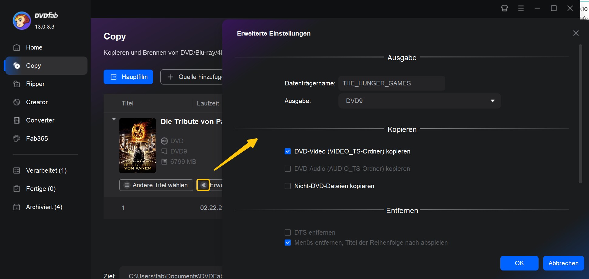Go to Home in sidebar

[x=34, y=47]
